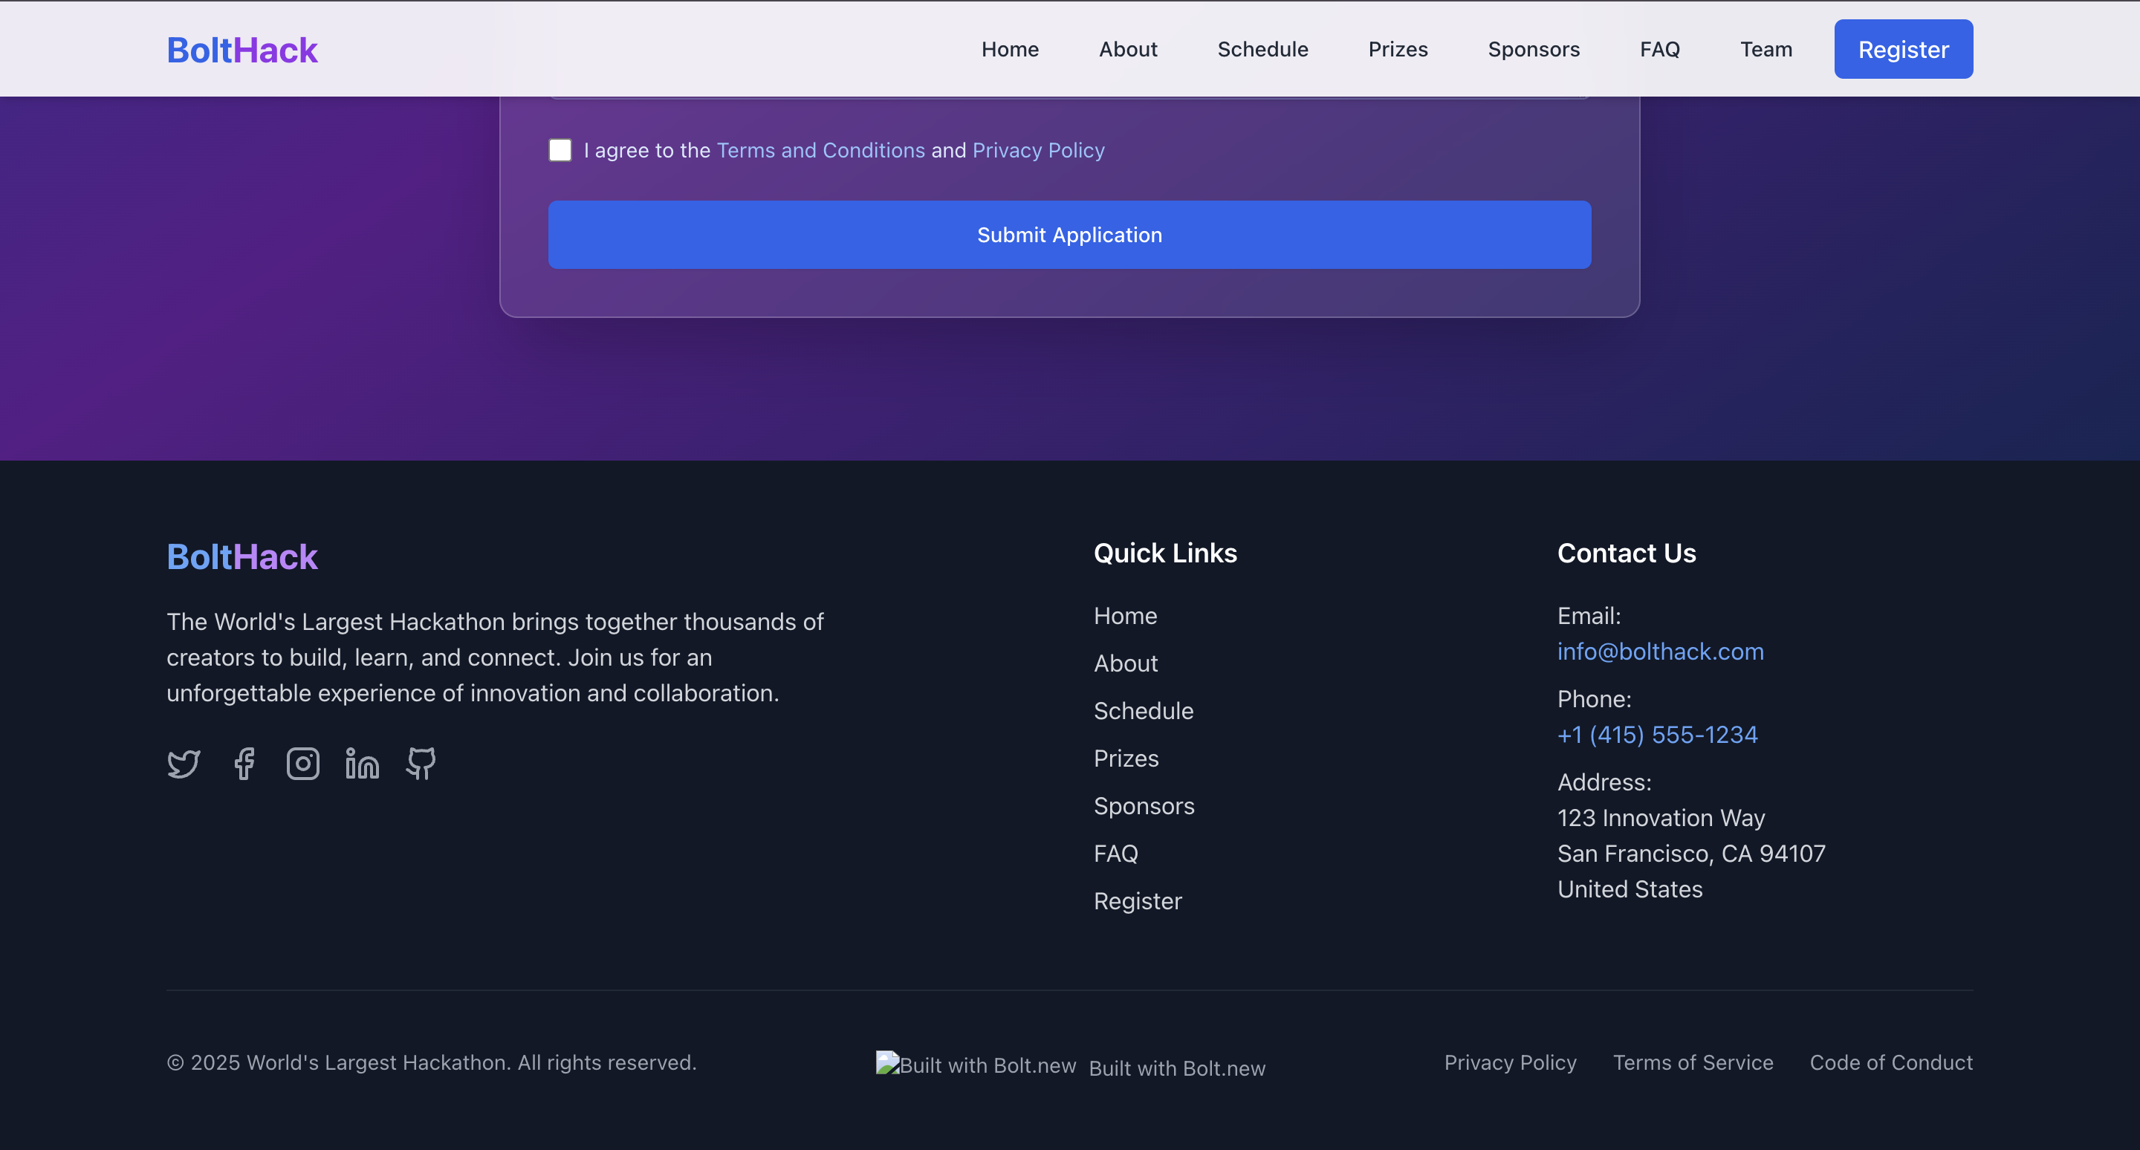Viewport: 2140px width, 1150px height.
Task: Open Sponsors under Quick Links
Action: (1143, 806)
